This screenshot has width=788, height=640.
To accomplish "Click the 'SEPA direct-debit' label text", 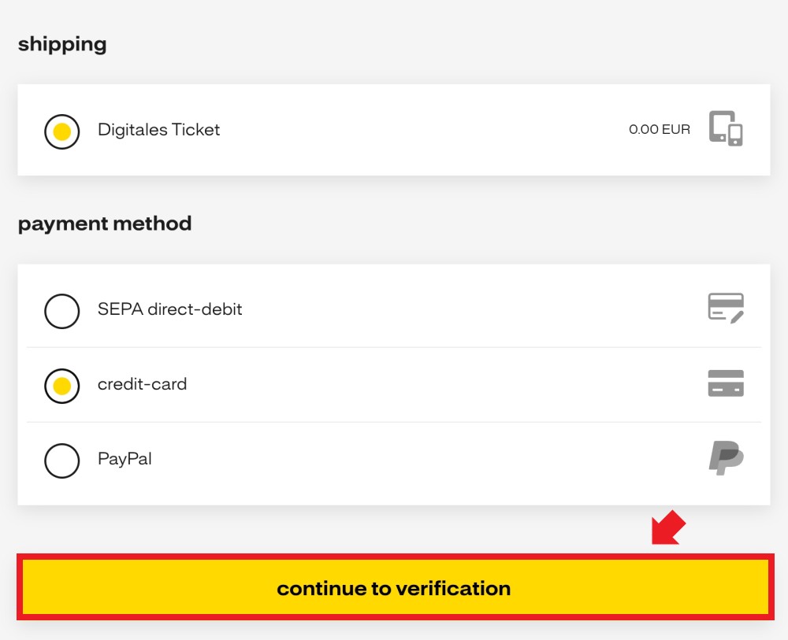I will [170, 309].
